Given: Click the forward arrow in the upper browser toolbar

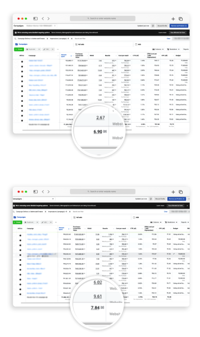Looking at the screenshot, I should 48,19.
